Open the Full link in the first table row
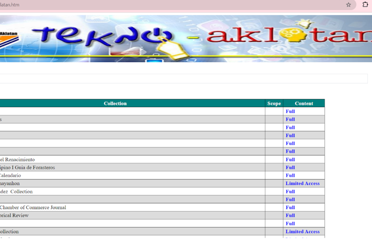 290,112
